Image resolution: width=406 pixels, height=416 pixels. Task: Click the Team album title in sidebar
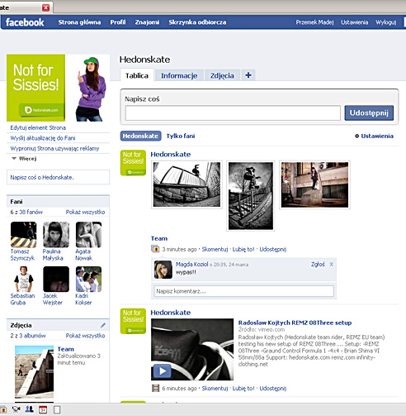[x=65, y=349]
